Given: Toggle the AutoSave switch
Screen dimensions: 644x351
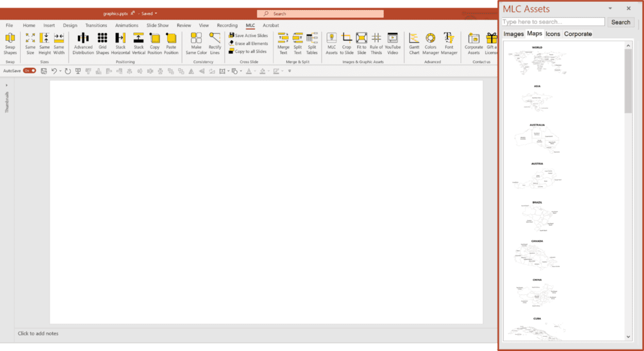Looking at the screenshot, I should [x=30, y=71].
